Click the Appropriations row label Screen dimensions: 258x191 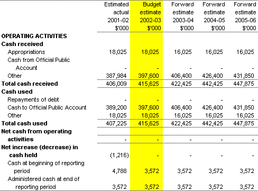tap(26, 52)
